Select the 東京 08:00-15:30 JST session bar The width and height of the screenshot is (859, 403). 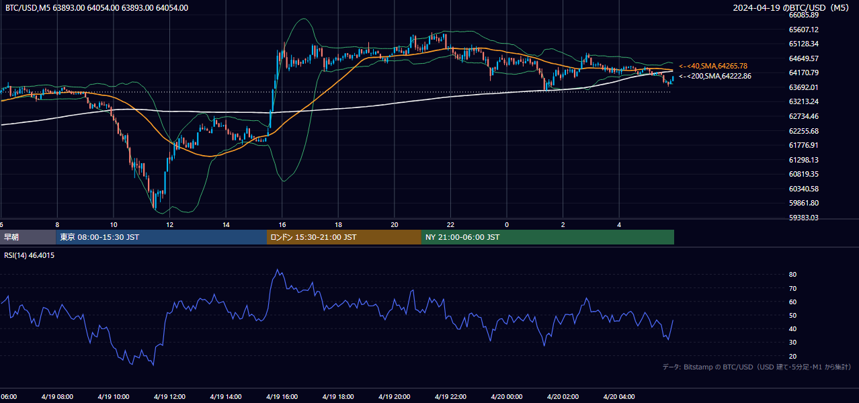161,237
